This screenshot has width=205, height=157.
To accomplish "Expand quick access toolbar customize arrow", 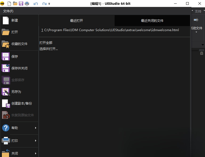I will tap(49, 4).
